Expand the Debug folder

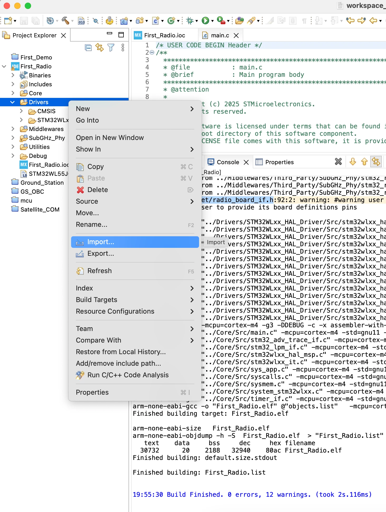pyautogui.click(x=13, y=156)
